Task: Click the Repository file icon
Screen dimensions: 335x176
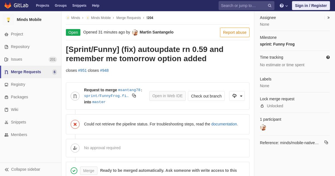Action: [x=6, y=47]
